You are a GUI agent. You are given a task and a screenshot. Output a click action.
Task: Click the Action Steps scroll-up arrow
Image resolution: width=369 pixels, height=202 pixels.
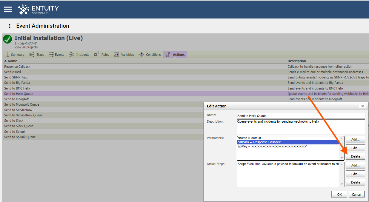pyautogui.click(x=342, y=164)
